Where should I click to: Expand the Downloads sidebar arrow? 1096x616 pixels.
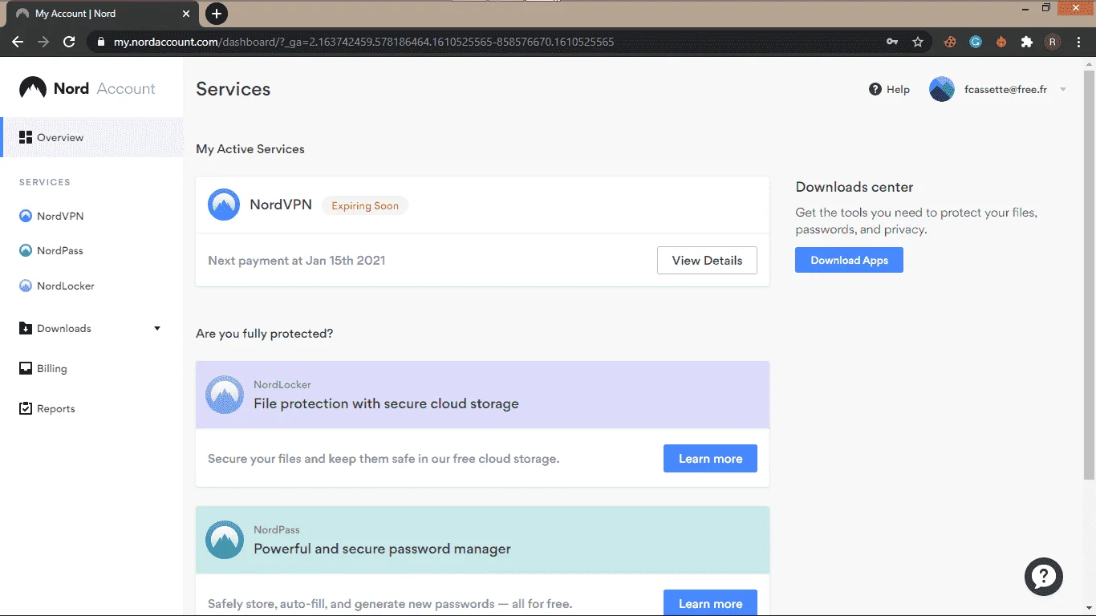pos(157,328)
